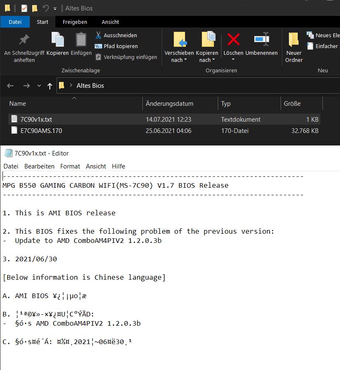The height and width of the screenshot is (370, 340).
Task: Open the Datei ribbon tab
Action: [x=15, y=22]
